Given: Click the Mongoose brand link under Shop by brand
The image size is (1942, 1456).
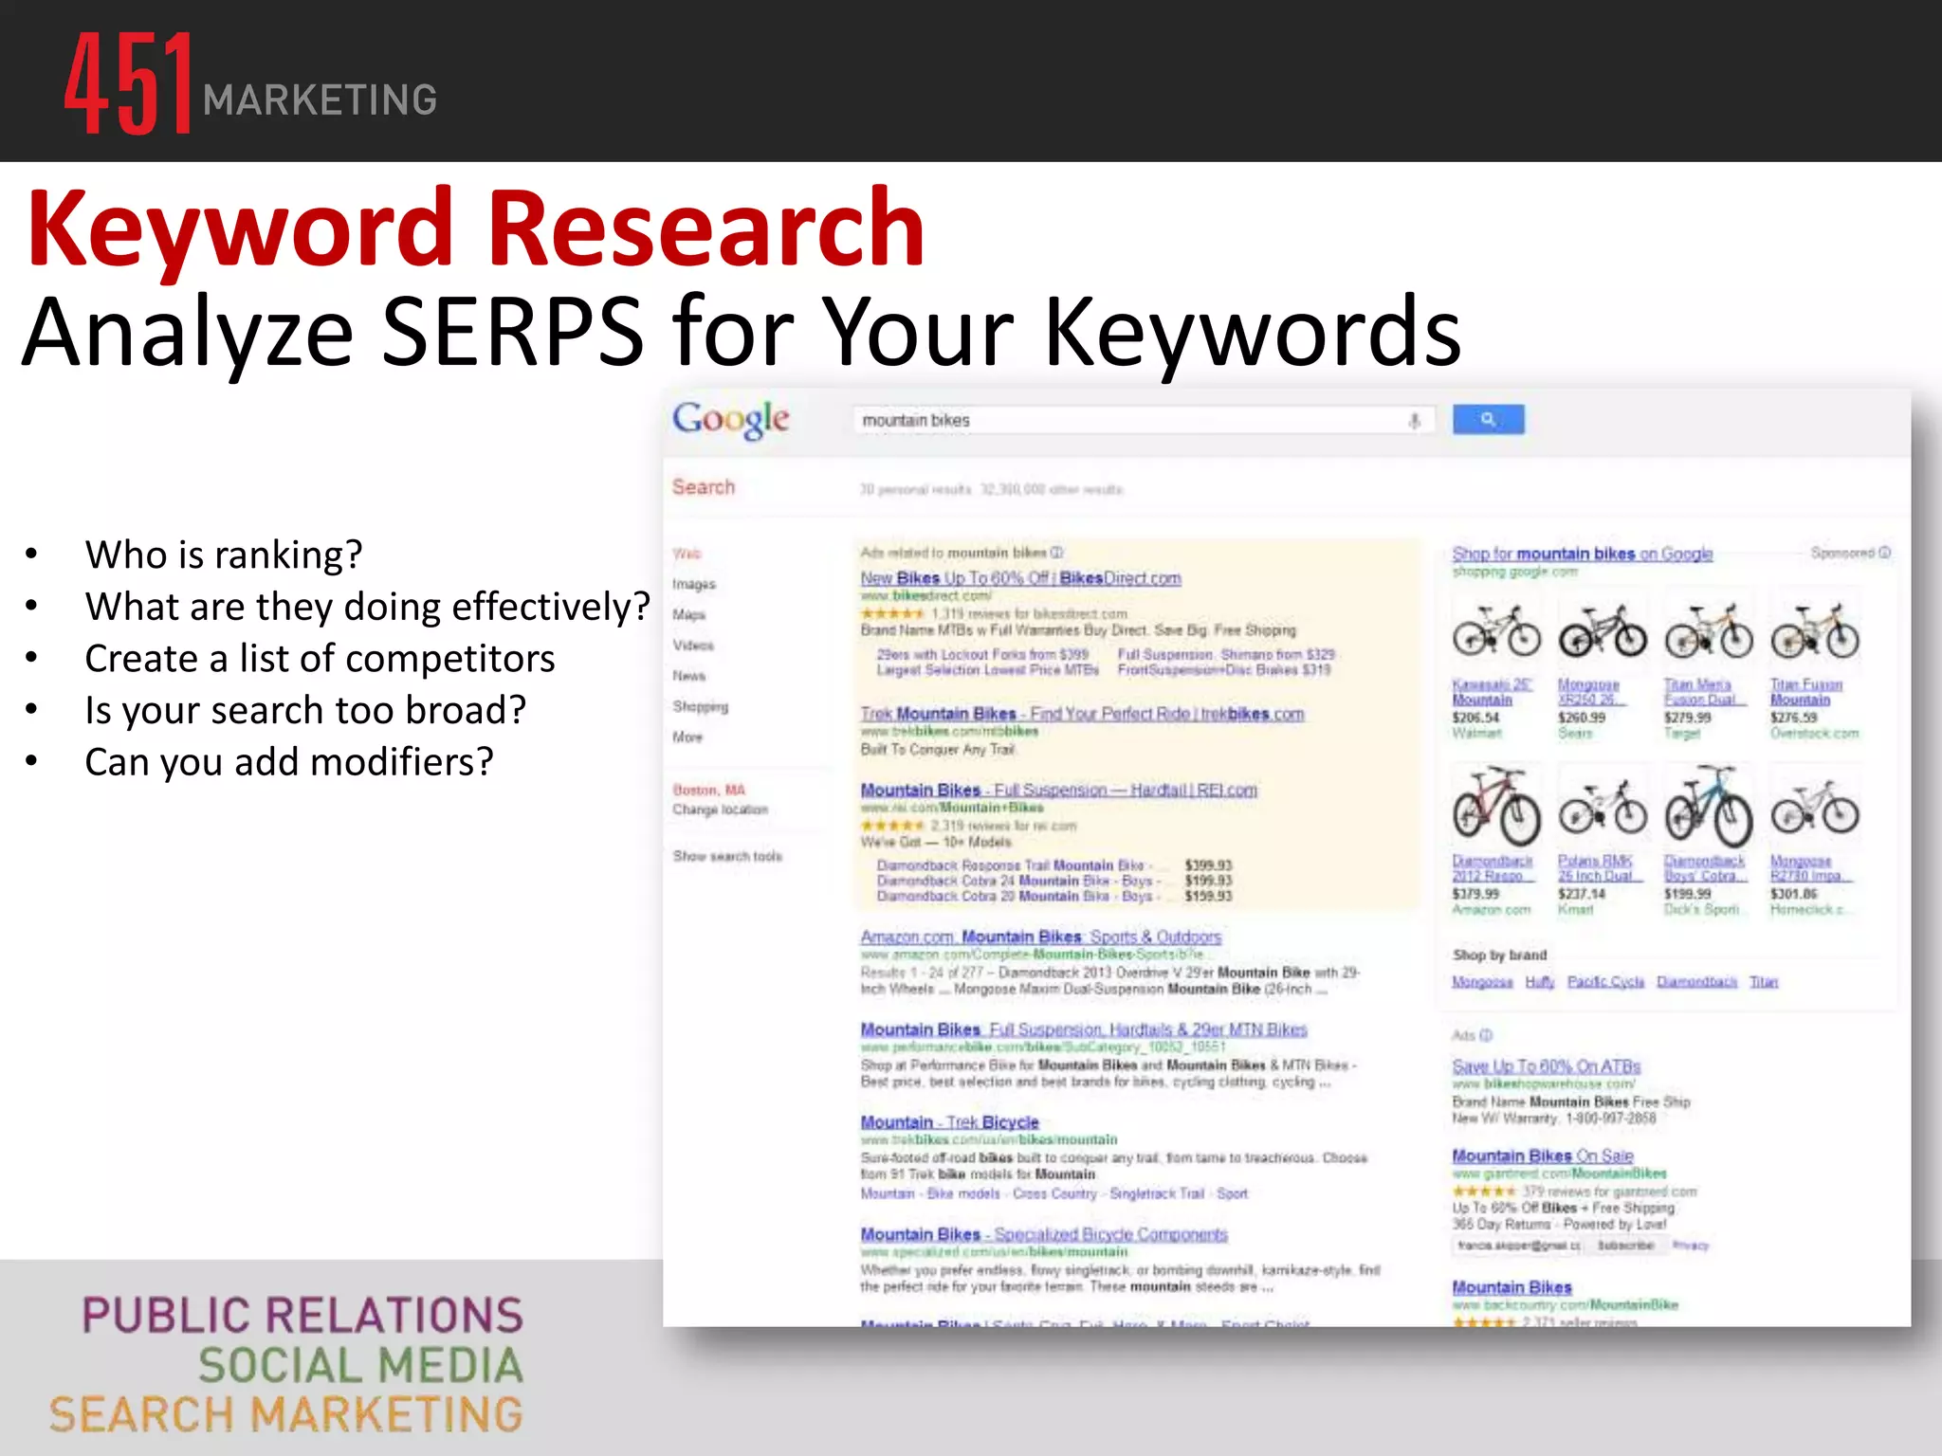Looking at the screenshot, I should [x=1482, y=982].
